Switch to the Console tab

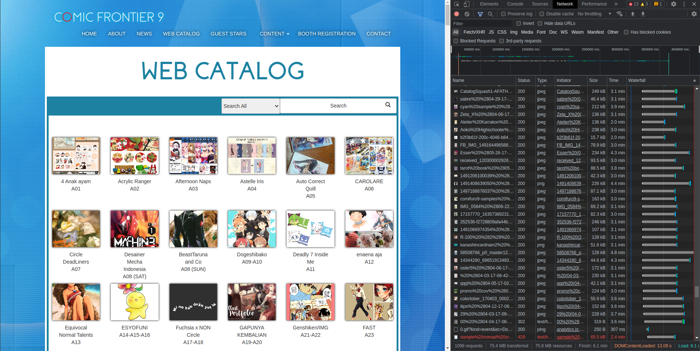(515, 4)
